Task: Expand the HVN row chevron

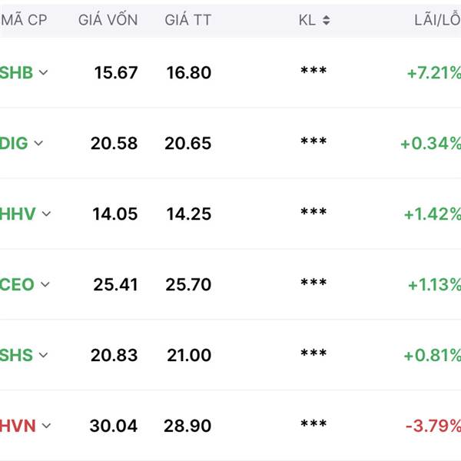Action: [x=47, y=426]
